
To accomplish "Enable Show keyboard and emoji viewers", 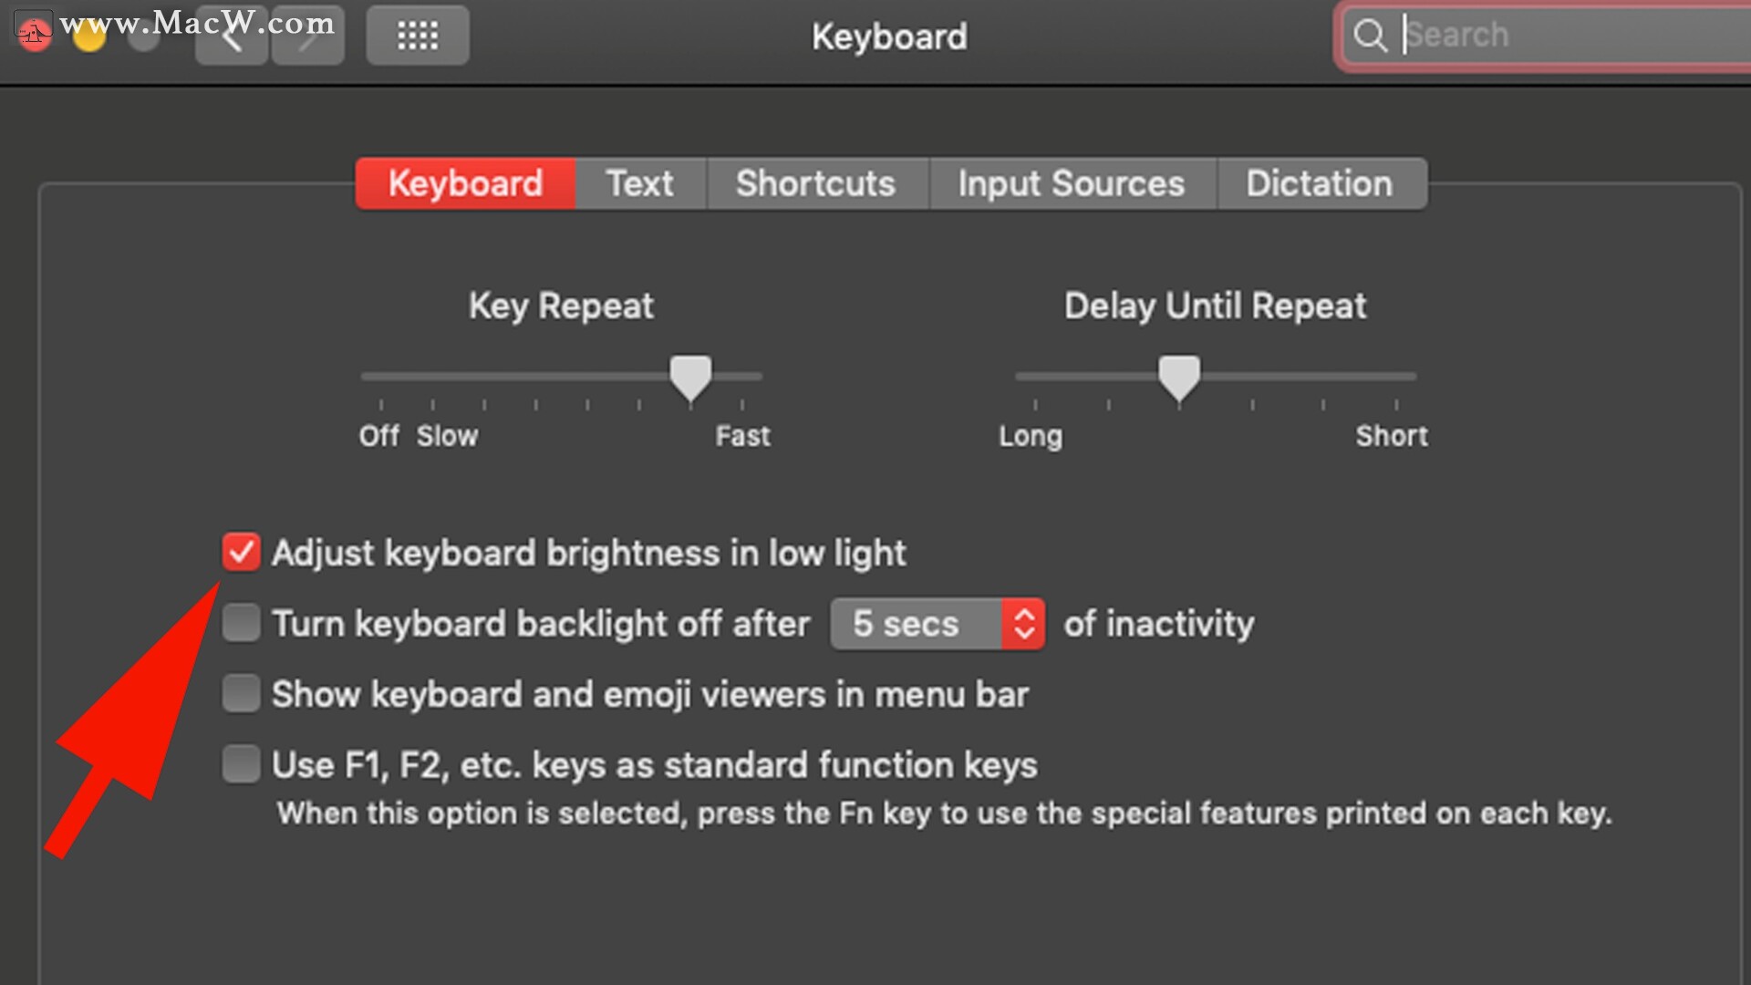I will coord(242,694).
